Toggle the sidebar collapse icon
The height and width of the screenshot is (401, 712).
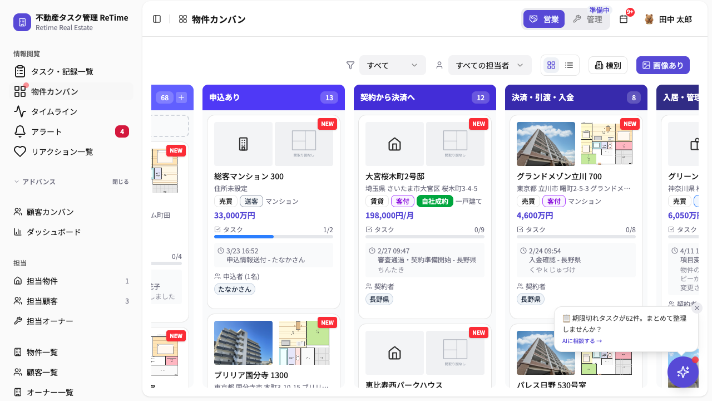(157, 19)
